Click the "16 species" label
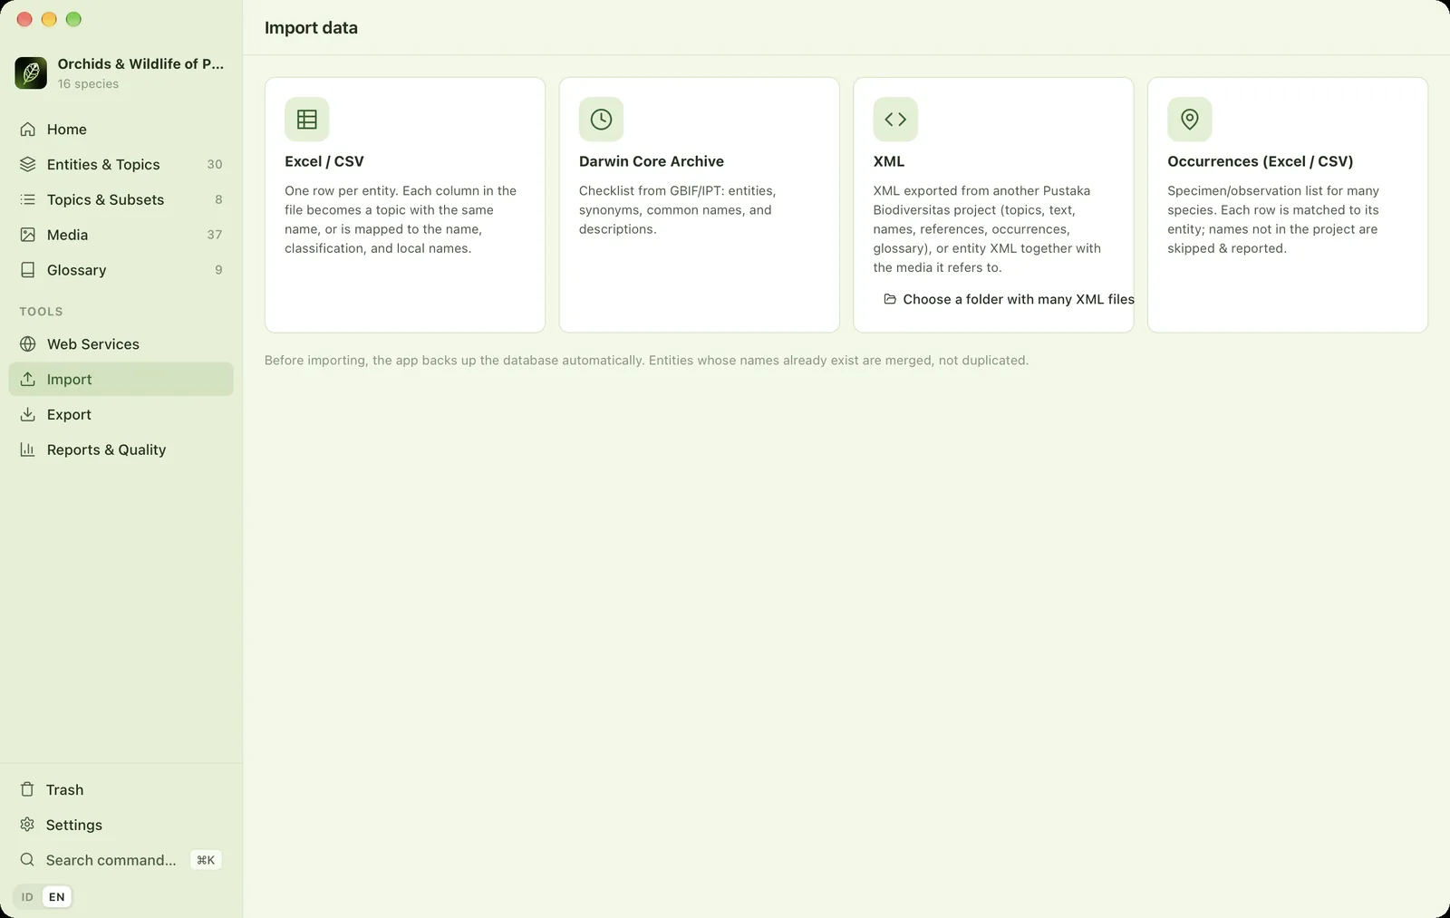Image resolution: width=1450 pixels, height=918 pixels. 88,83
